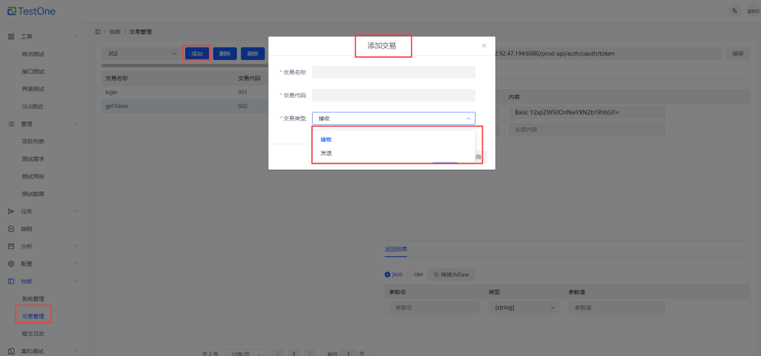Click the 交易名称 input field
This screenshot has width=761, height=356.
[x=393, y=72]
